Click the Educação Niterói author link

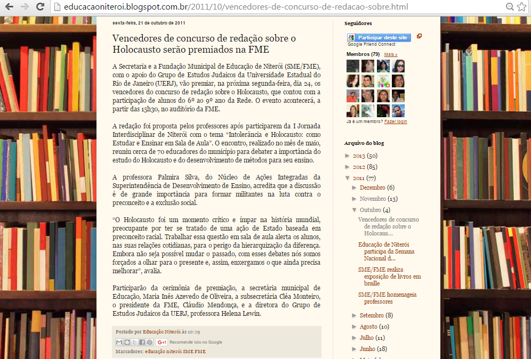point(162,332)
